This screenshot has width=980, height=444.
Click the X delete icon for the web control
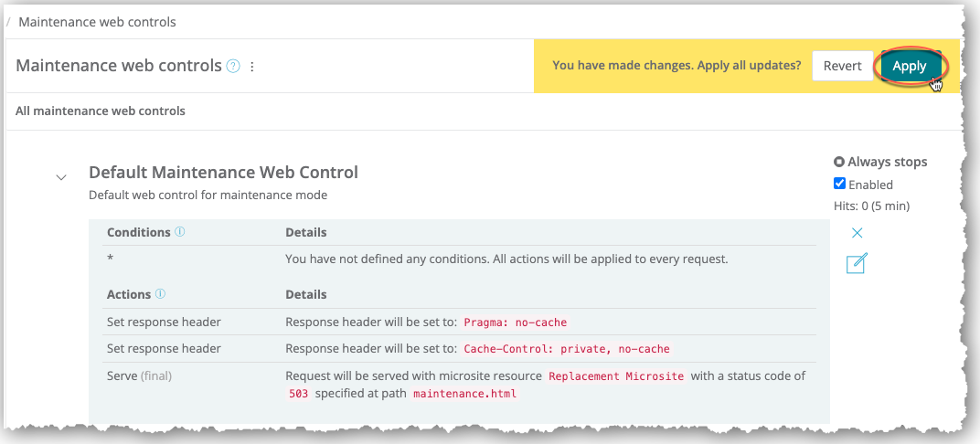(x=857, y=233)
